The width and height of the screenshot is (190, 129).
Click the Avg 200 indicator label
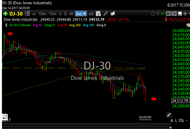tap(75, 25)
